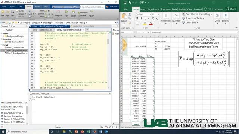Click the taskbar search box
The width and height of the screenshot is (239, 134).
pyautogui.click(x=27, y=131)
